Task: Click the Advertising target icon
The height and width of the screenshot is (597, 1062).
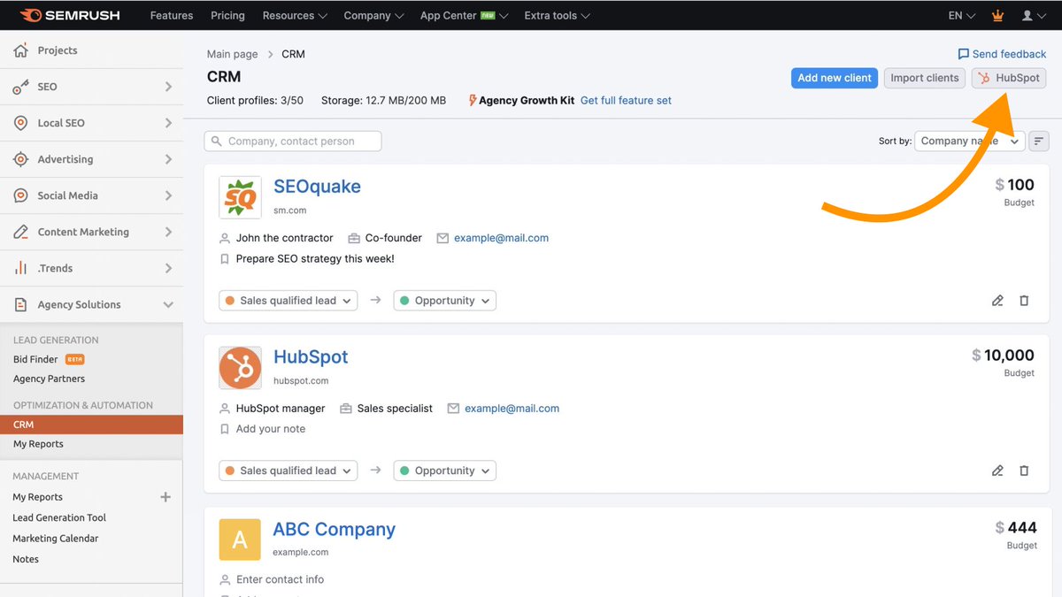Action: point(20,159)
